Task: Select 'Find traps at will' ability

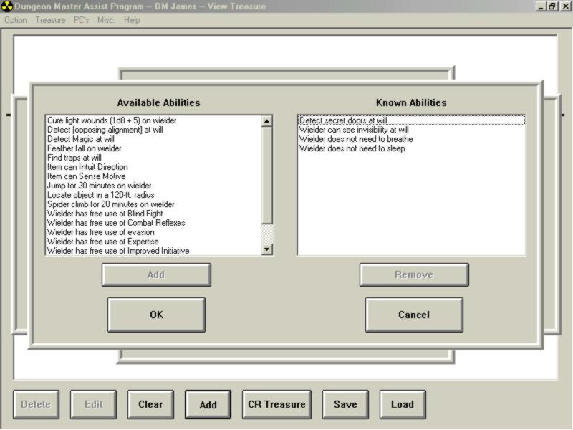Action: 74,158
